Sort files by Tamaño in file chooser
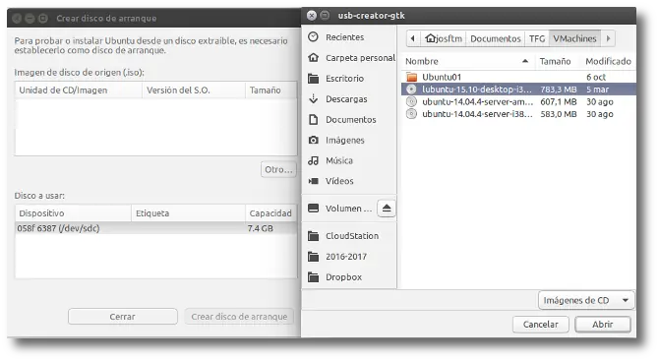This screenshot has height=361, width=659. coord(558,61)
